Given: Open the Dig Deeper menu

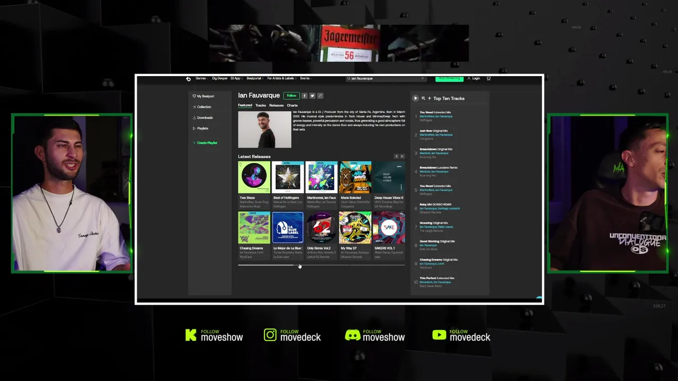Looking at the screenshot, I should click(x=220, y=78).
